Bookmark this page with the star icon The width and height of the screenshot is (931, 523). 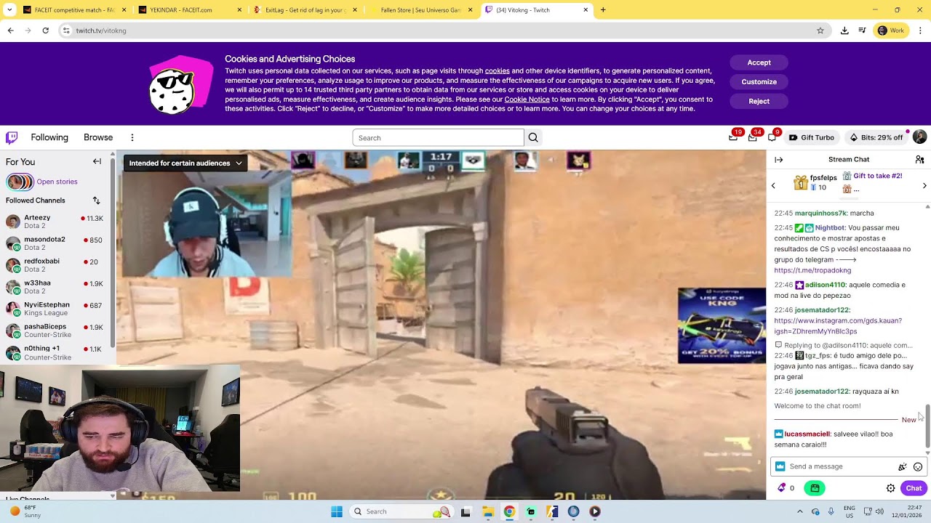point(820,31)
